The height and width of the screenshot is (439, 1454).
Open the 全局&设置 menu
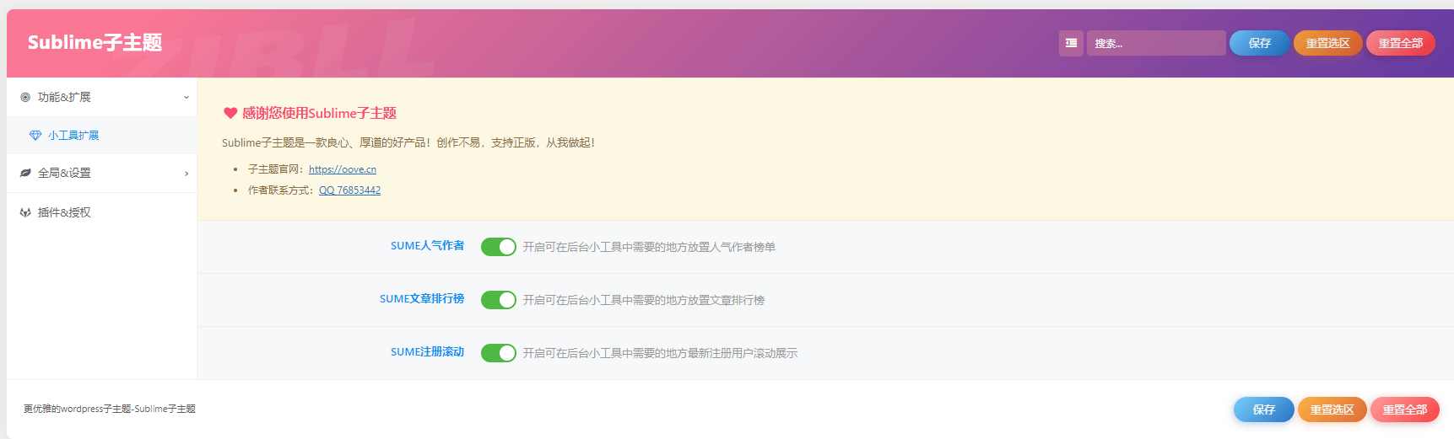(101, 173)
